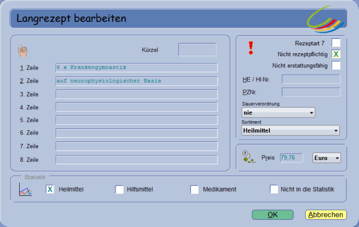Click the HE / HI-Nr. input field
Viewport: 359px width, 227px height.
[311, 79]
